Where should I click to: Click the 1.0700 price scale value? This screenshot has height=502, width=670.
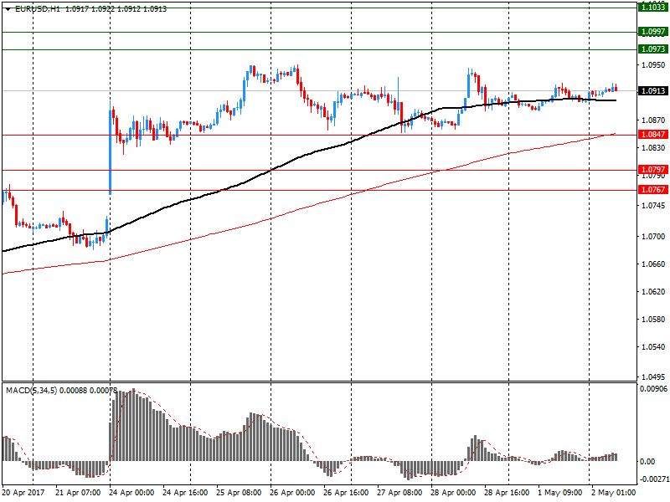pos(653,237)
